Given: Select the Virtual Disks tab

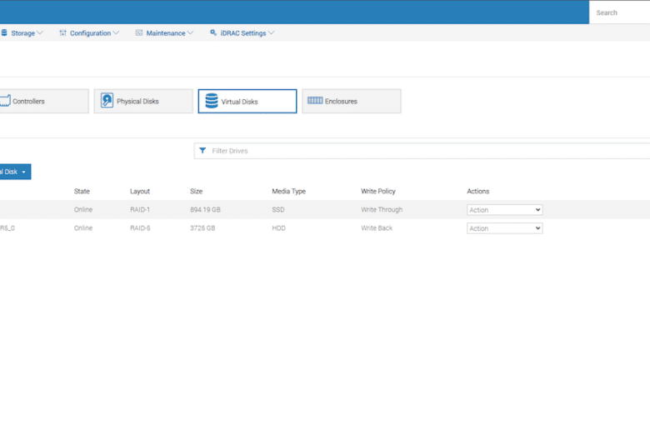Looking at the screenshot, I should click(247, 101).
